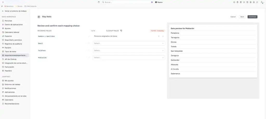Focus the Buscar search field
266x119 pixels.
coord(127,2)
